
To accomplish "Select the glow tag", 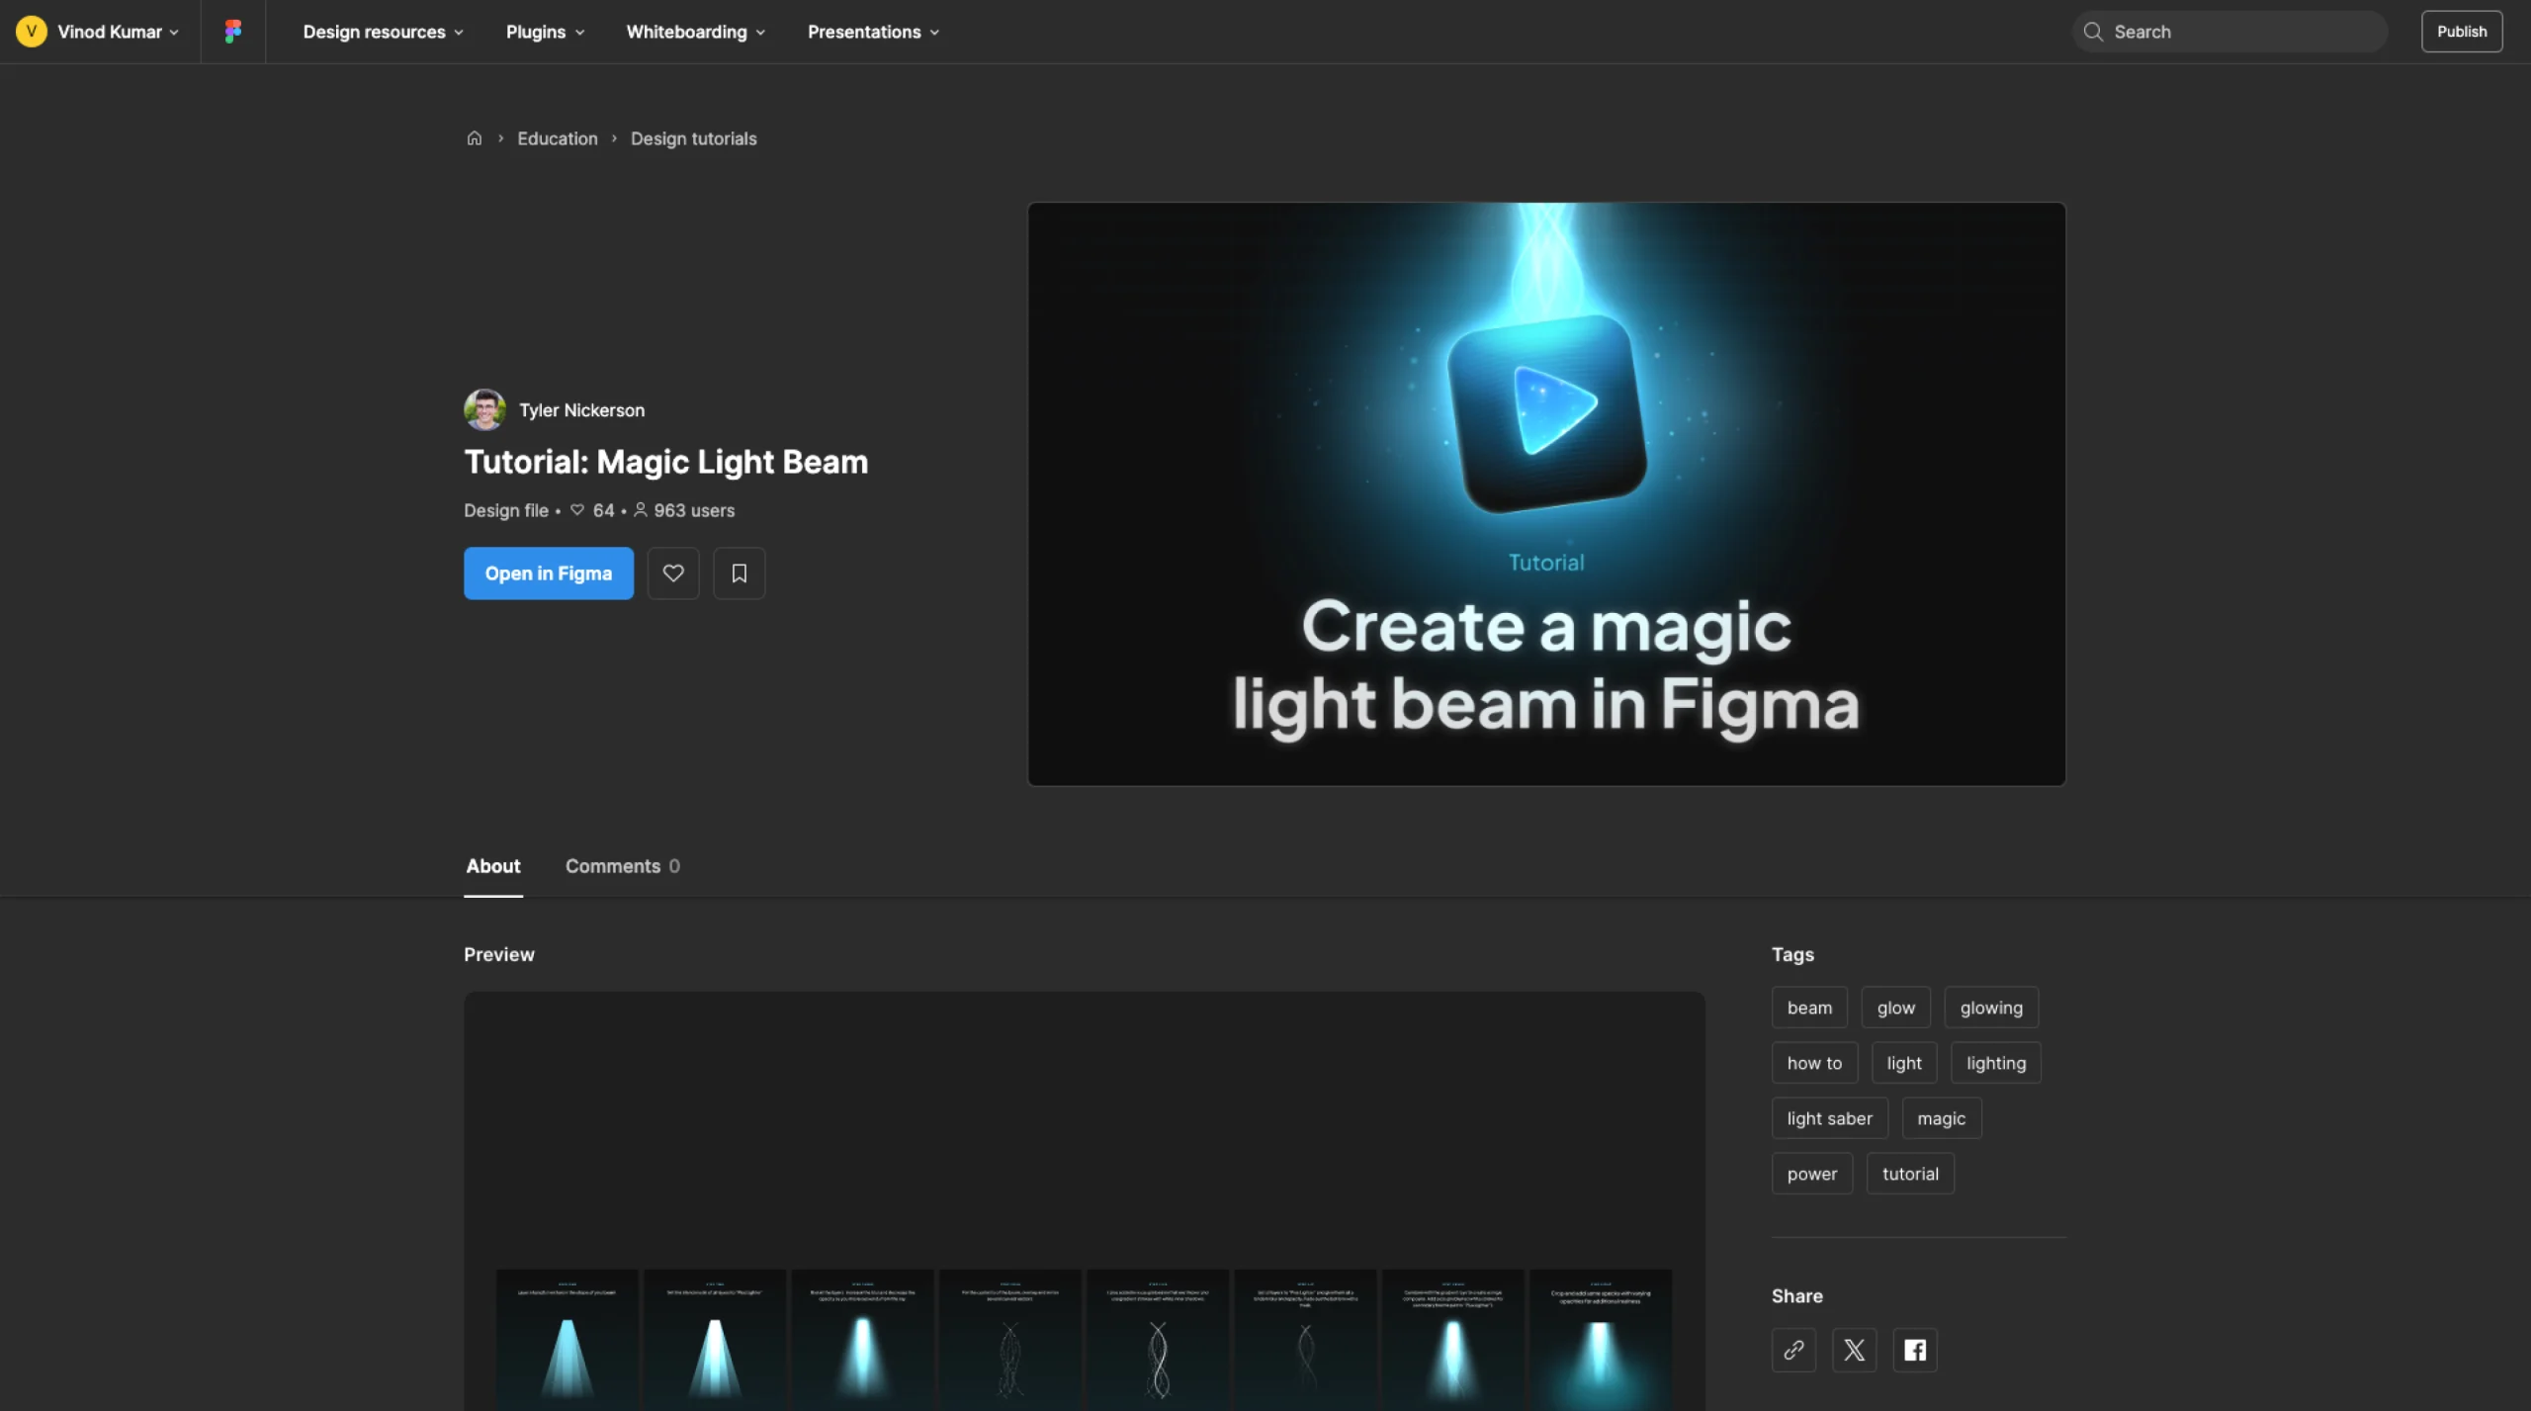I will (1896, 1008).
